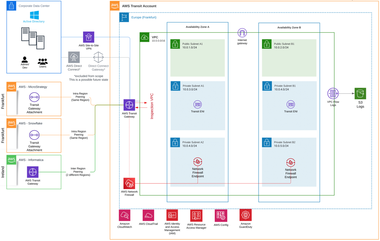Select the Amazon CloudWatch icon
Screen dimensions: 380x241
pyautogui.click(x=125, y=215)
